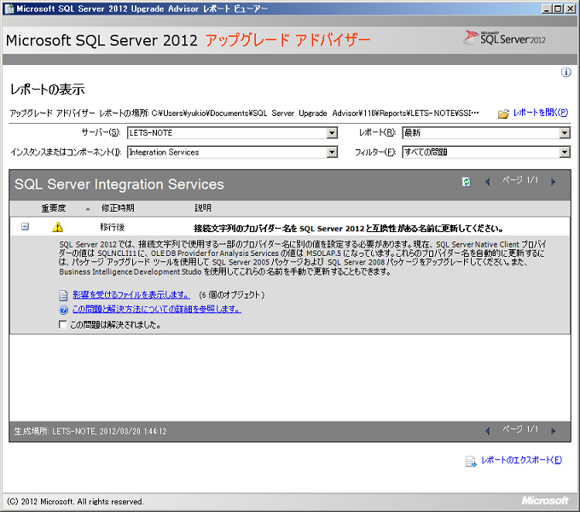Click the bottom next page arrow

[553, 430]
